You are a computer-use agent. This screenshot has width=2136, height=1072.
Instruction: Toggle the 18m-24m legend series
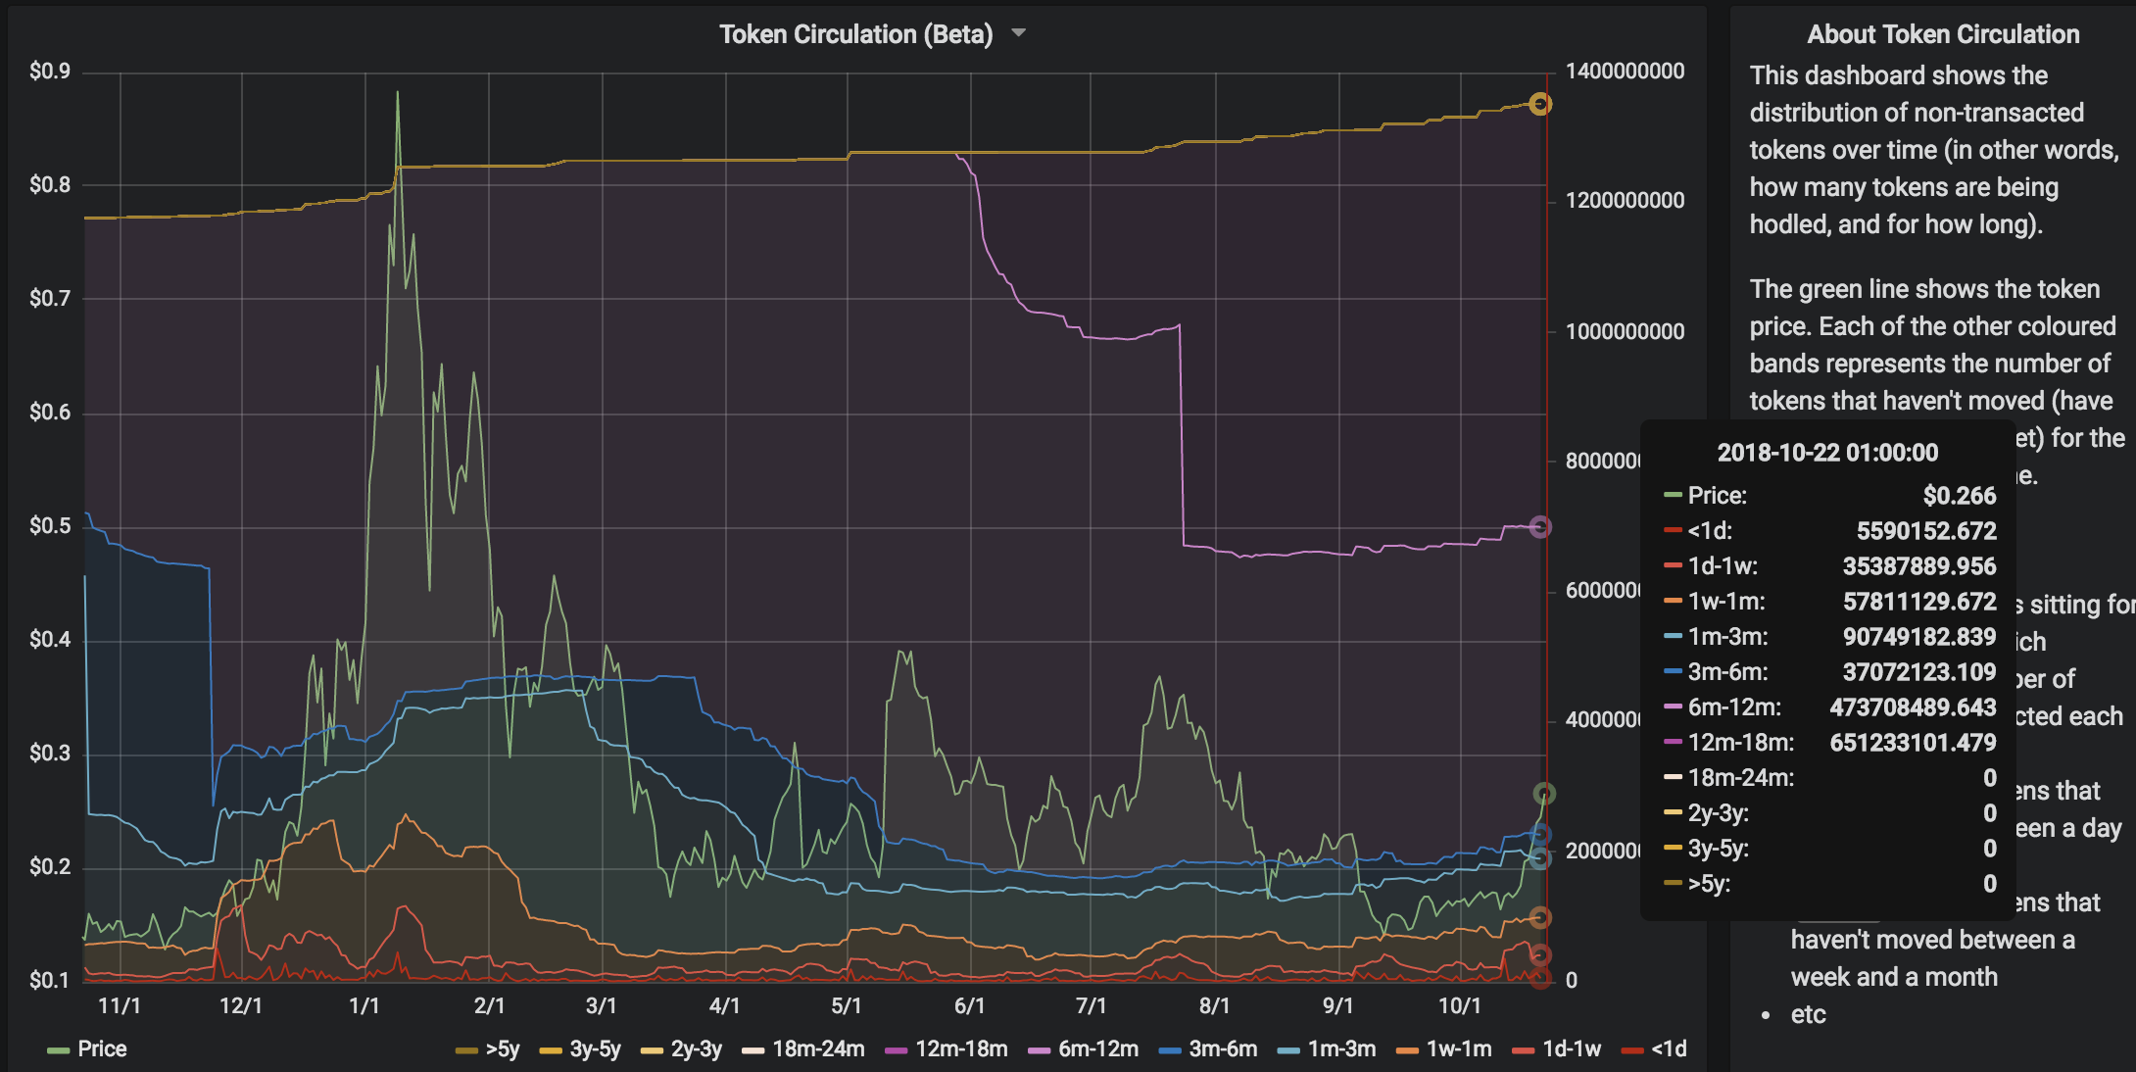point(818,1048)
